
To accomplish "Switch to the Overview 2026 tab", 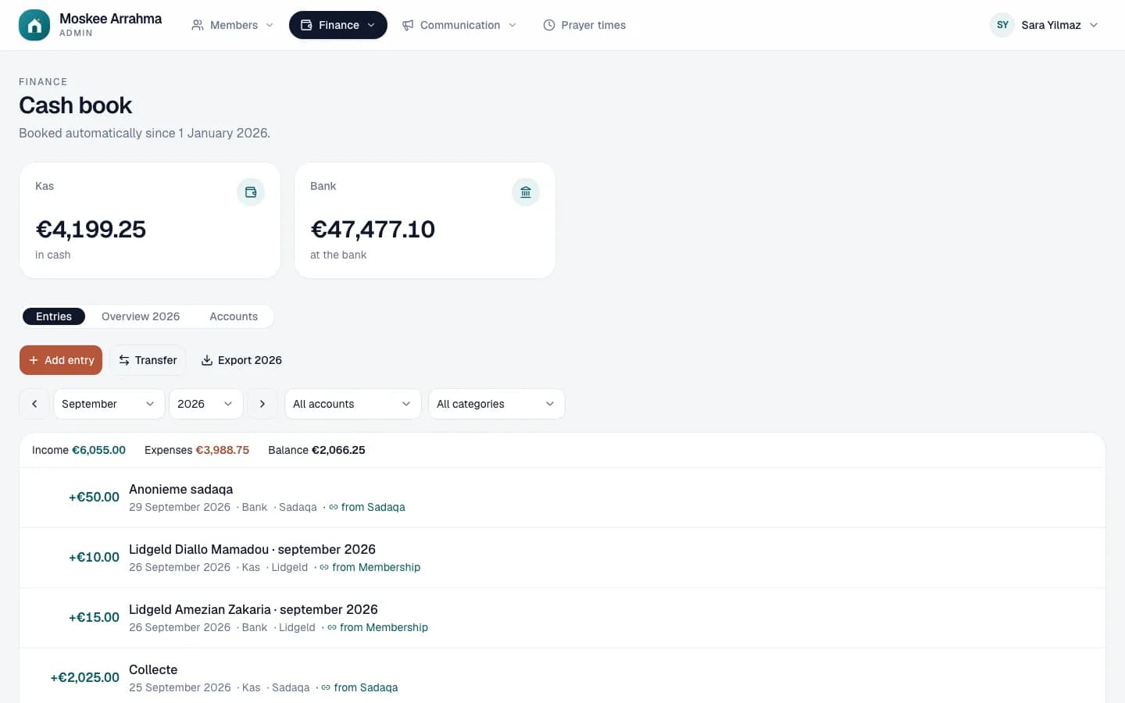I will click(x=141, y=316).
